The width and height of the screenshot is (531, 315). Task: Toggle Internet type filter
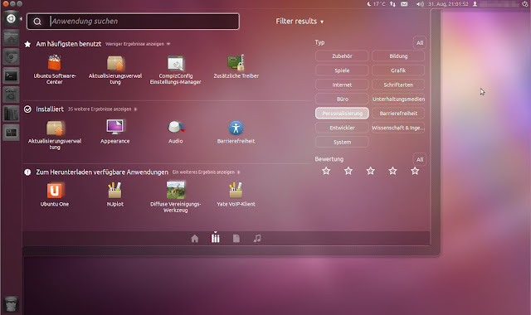(342, 85)
